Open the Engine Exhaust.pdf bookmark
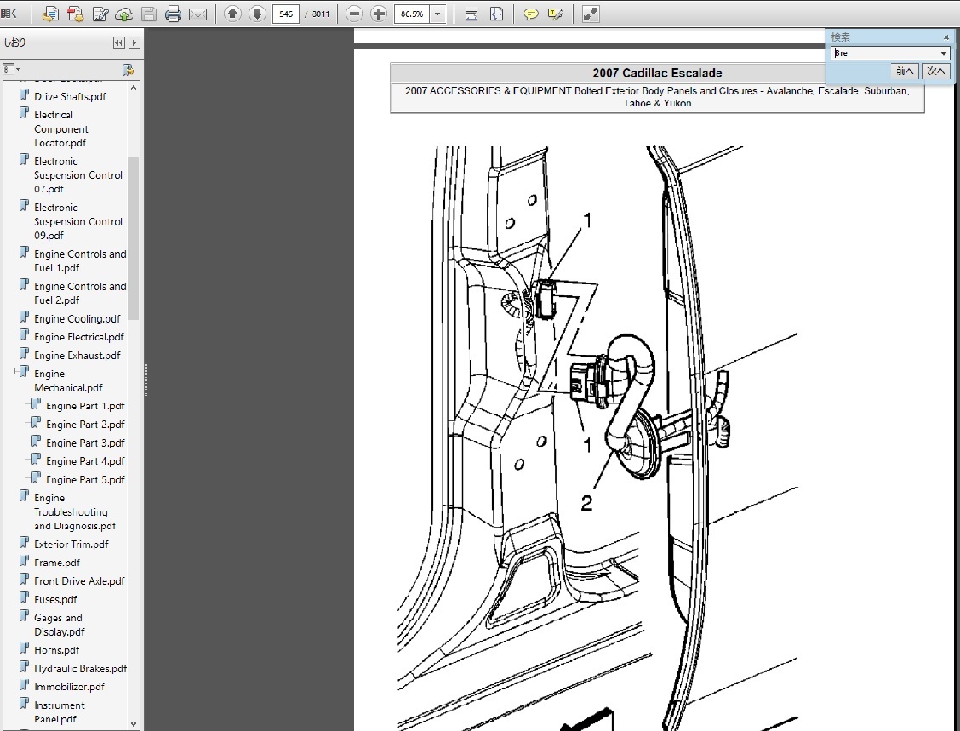 click(x=77, y=356)
